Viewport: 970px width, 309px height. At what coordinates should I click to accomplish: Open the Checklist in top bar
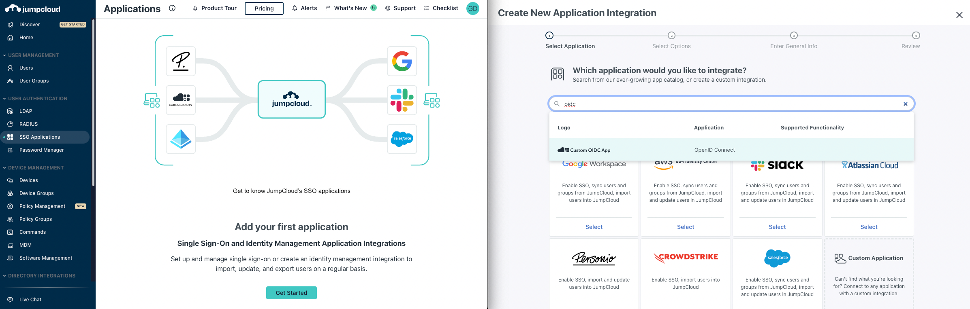point(441,8)
